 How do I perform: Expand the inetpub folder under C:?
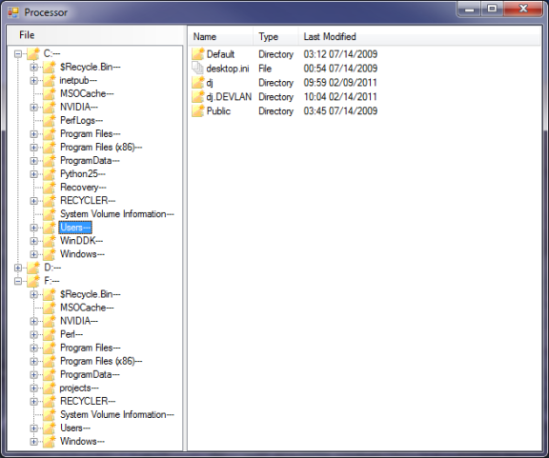pos(33,81)
